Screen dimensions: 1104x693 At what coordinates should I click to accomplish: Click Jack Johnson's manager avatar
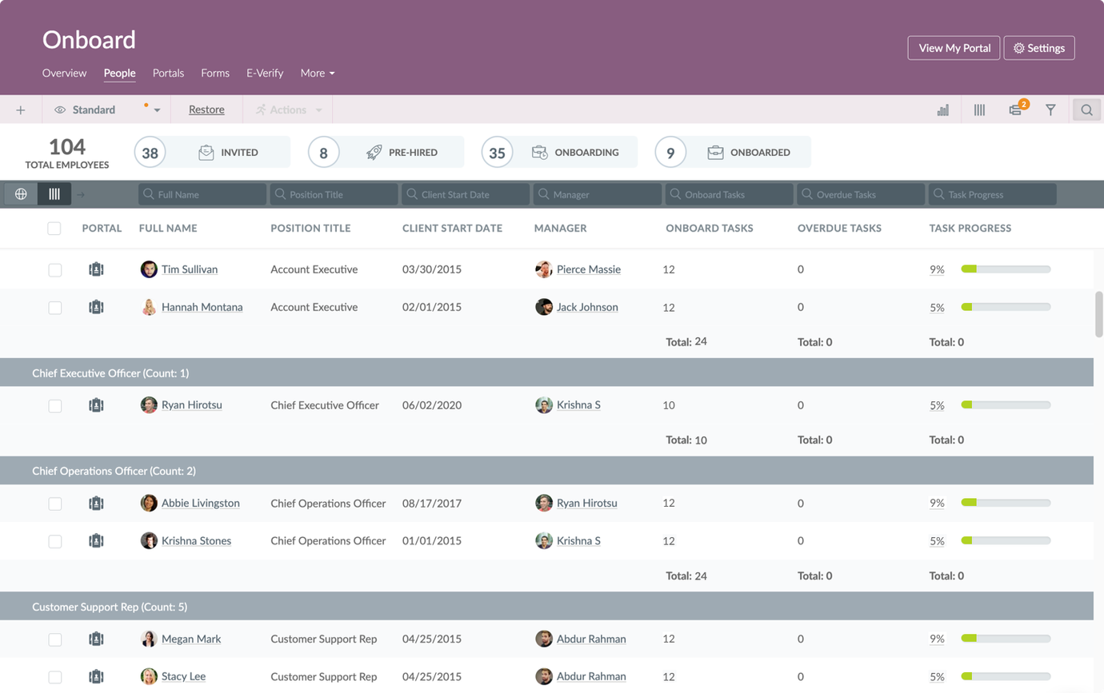[x=544, y=307]
